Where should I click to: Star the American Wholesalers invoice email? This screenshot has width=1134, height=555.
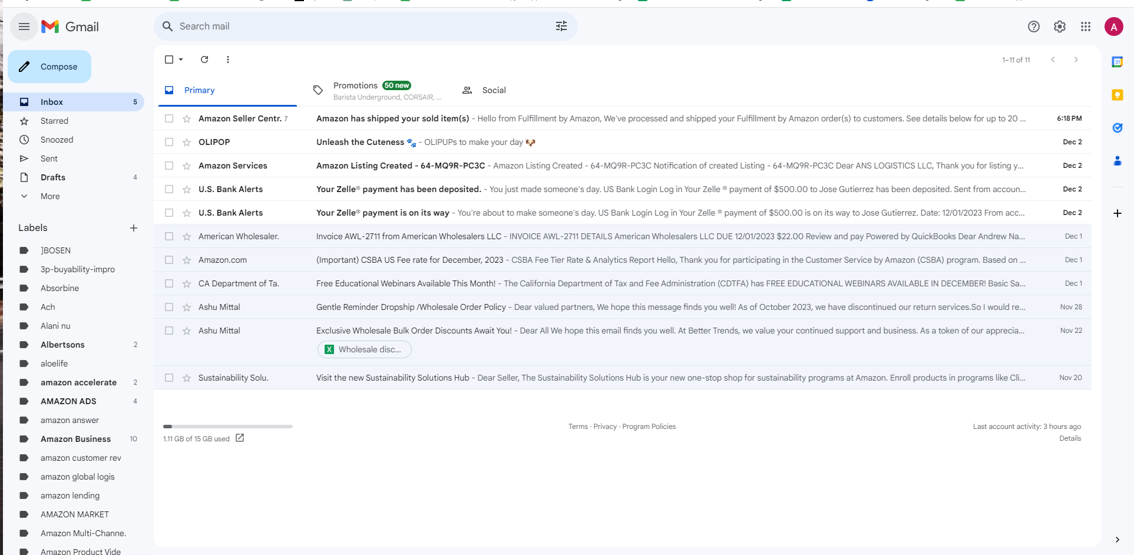pos(187,236)
